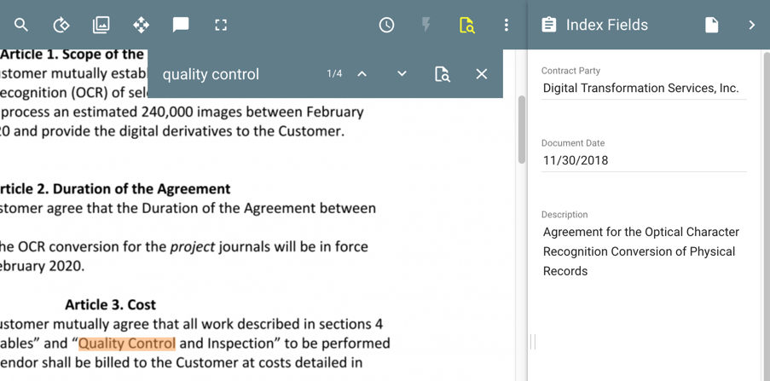
Task: Jump to next search match
Action: click(x=402, y=74)
